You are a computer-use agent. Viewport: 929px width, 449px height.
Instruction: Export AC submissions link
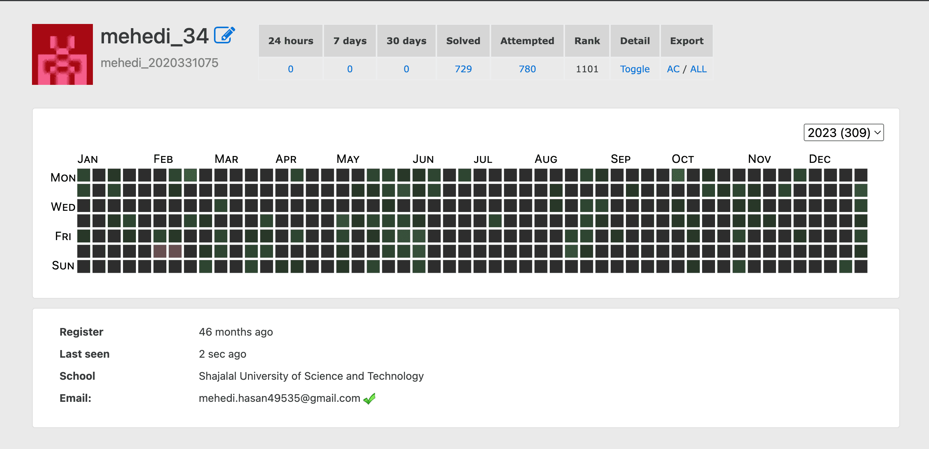(673, 69)
